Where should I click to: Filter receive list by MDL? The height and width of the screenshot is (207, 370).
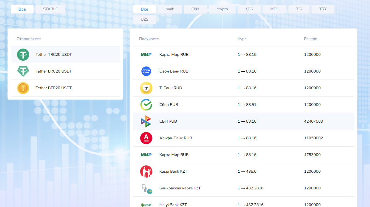click(274, 9)
